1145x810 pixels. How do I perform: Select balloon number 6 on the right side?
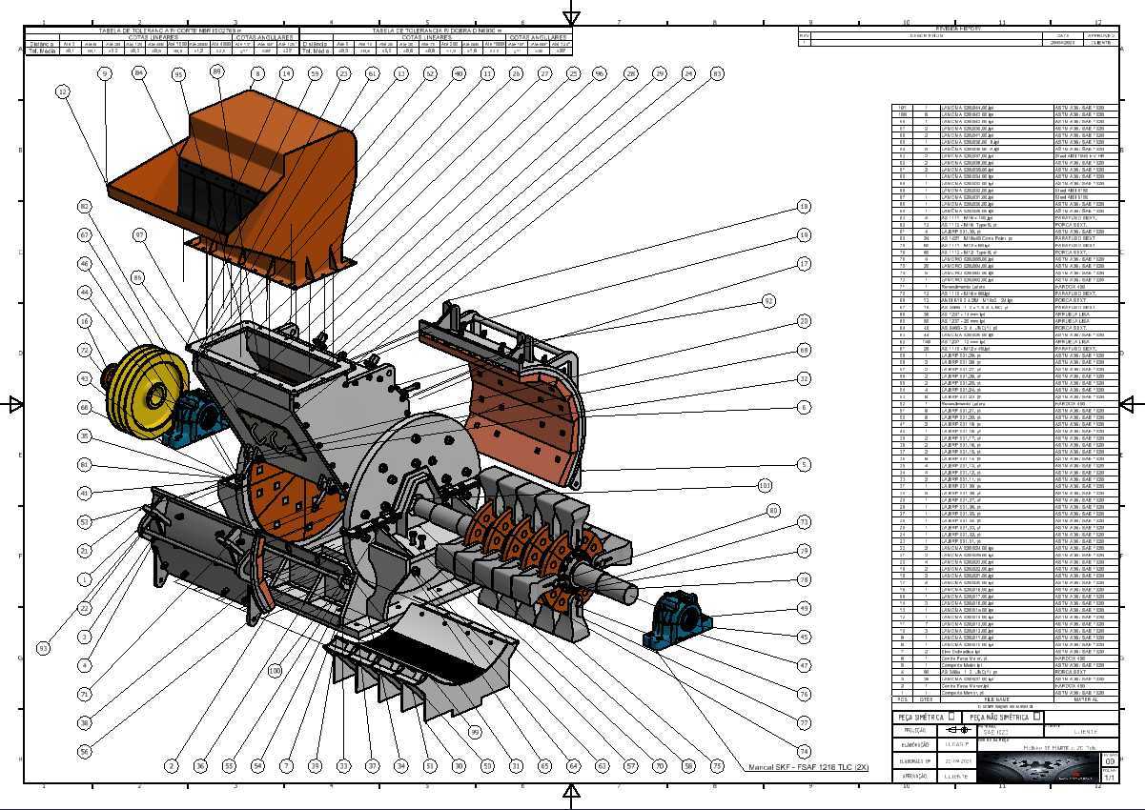click(x=804, y=407)
